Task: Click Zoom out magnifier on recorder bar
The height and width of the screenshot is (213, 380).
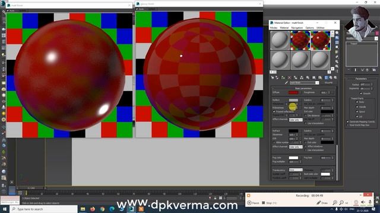Action: (x=341, y=203)
